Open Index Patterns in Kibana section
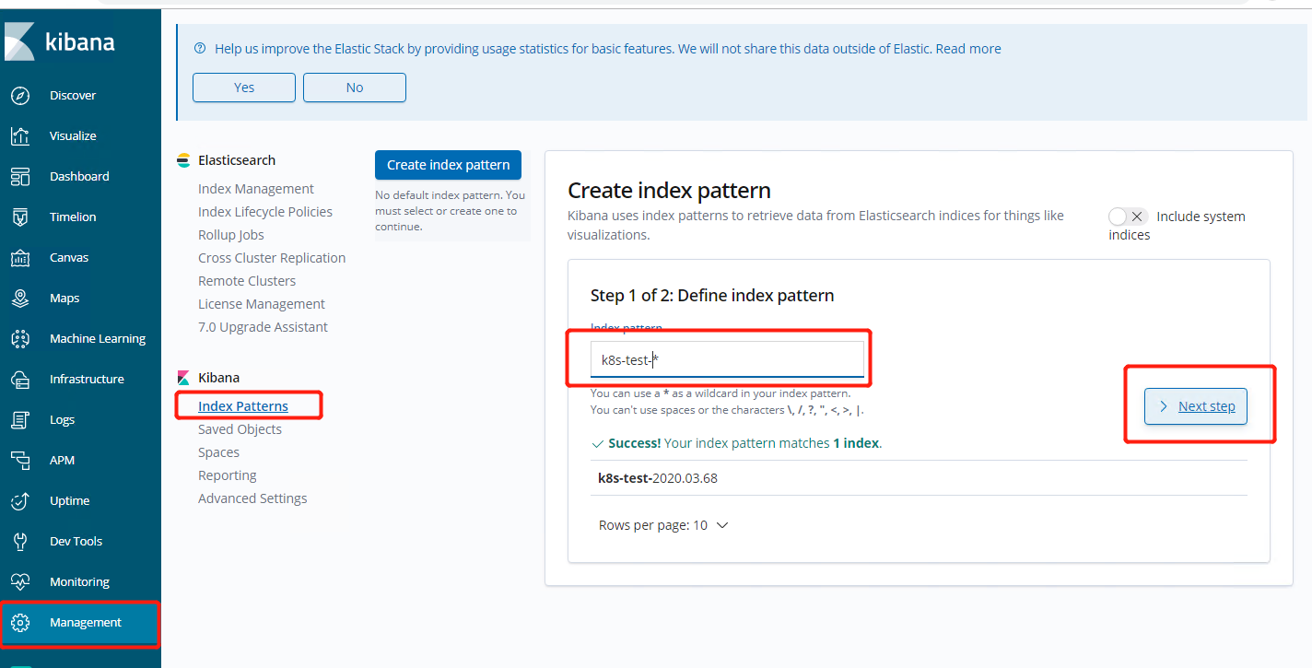The height and width of the screenshot is (668, 1312). point(243,406)
